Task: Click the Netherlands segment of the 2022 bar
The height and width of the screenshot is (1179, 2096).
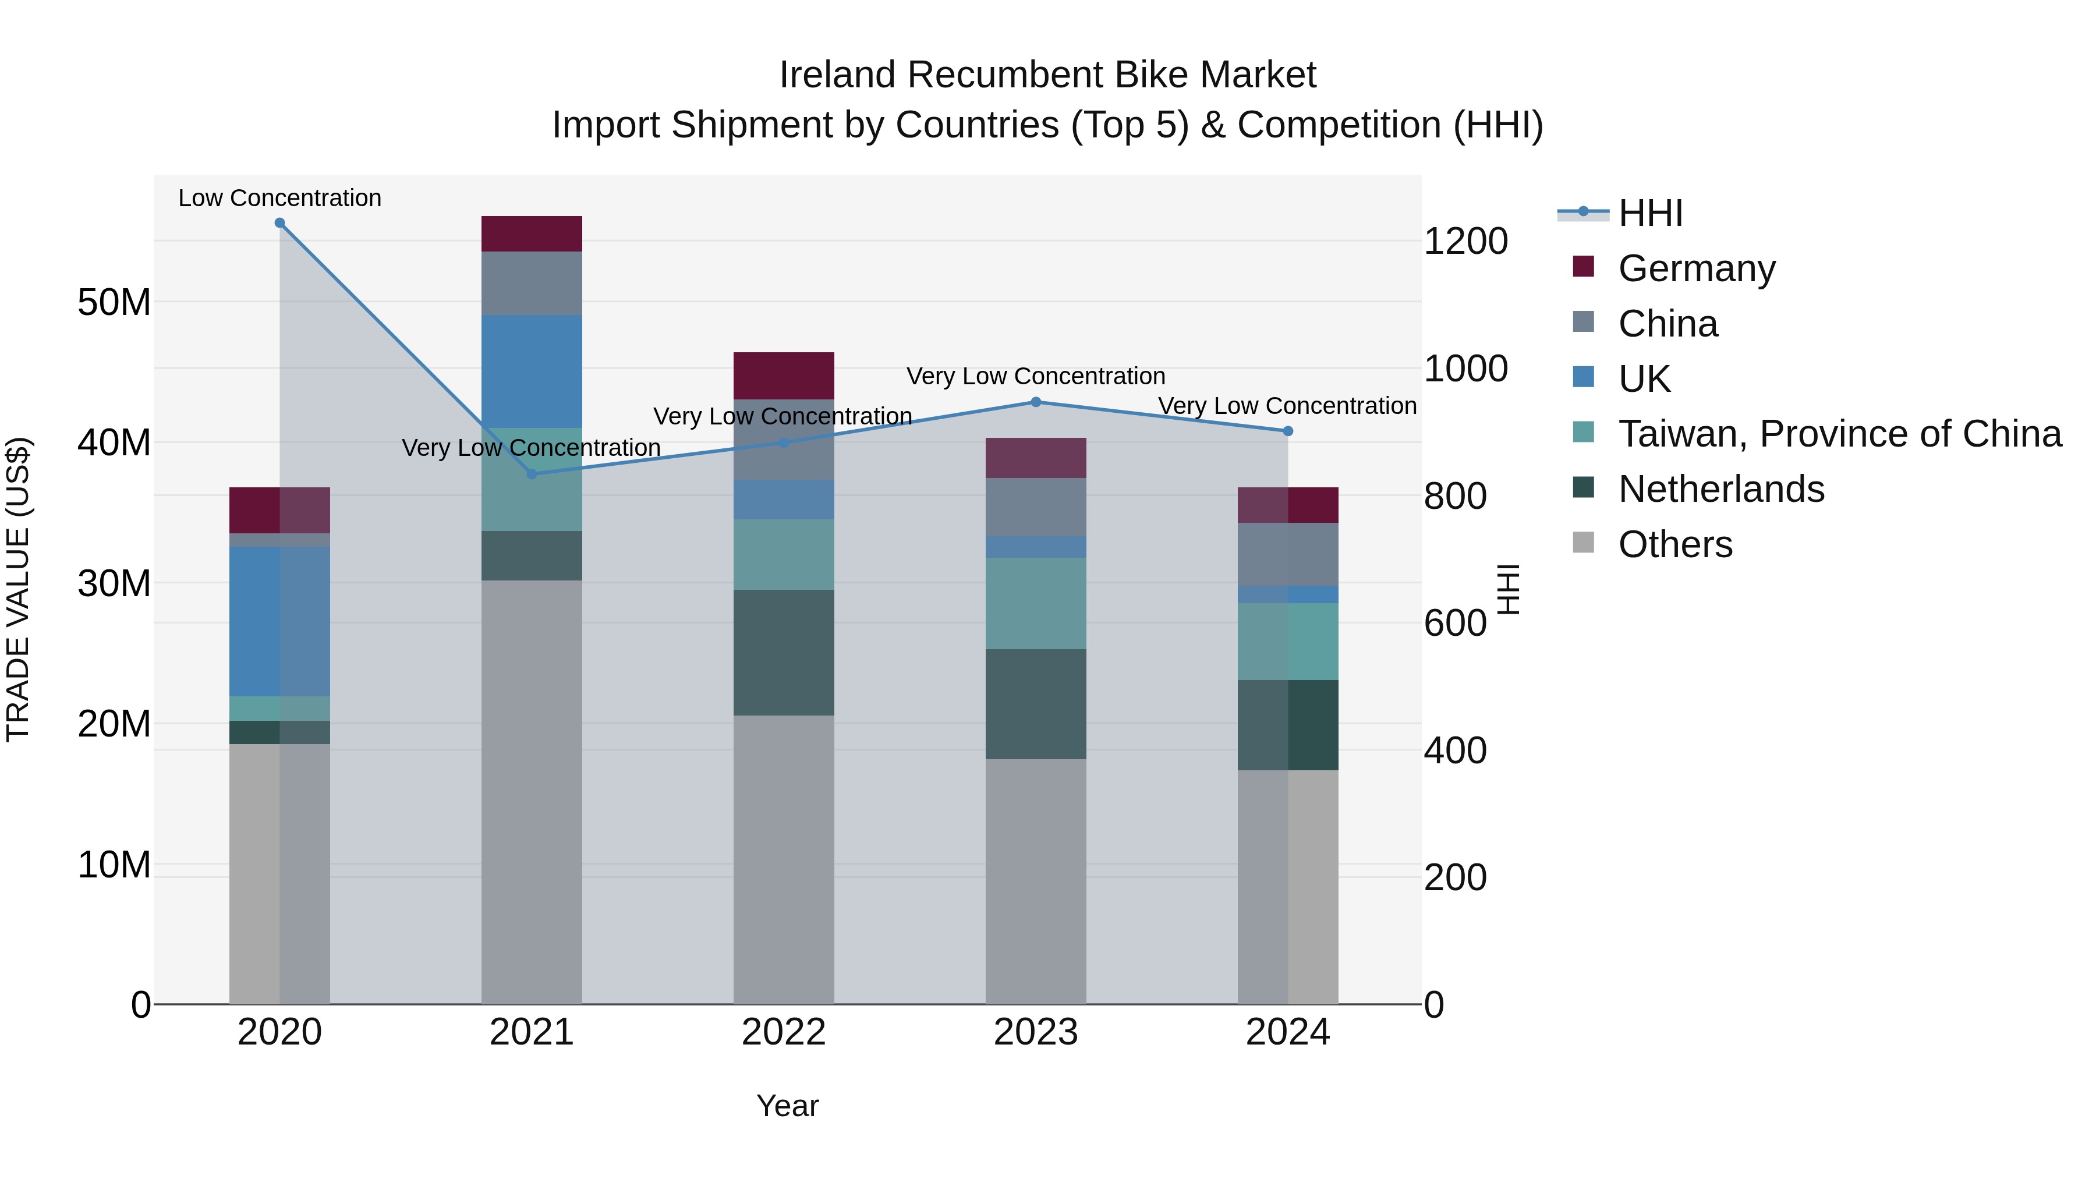Action: pyautogui.click(x=784, y=653)
